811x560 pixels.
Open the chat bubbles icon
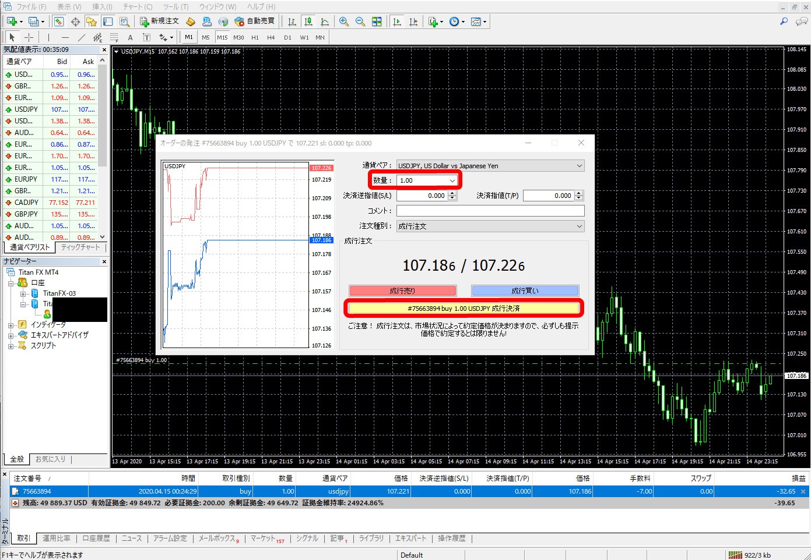coord(802,21)
